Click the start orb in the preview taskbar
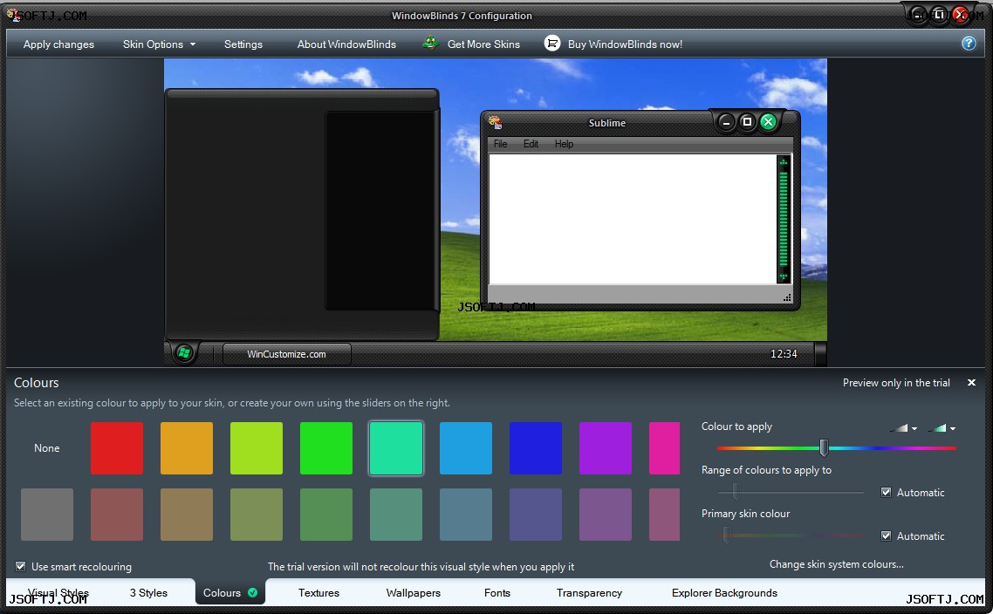 point(184,353)
